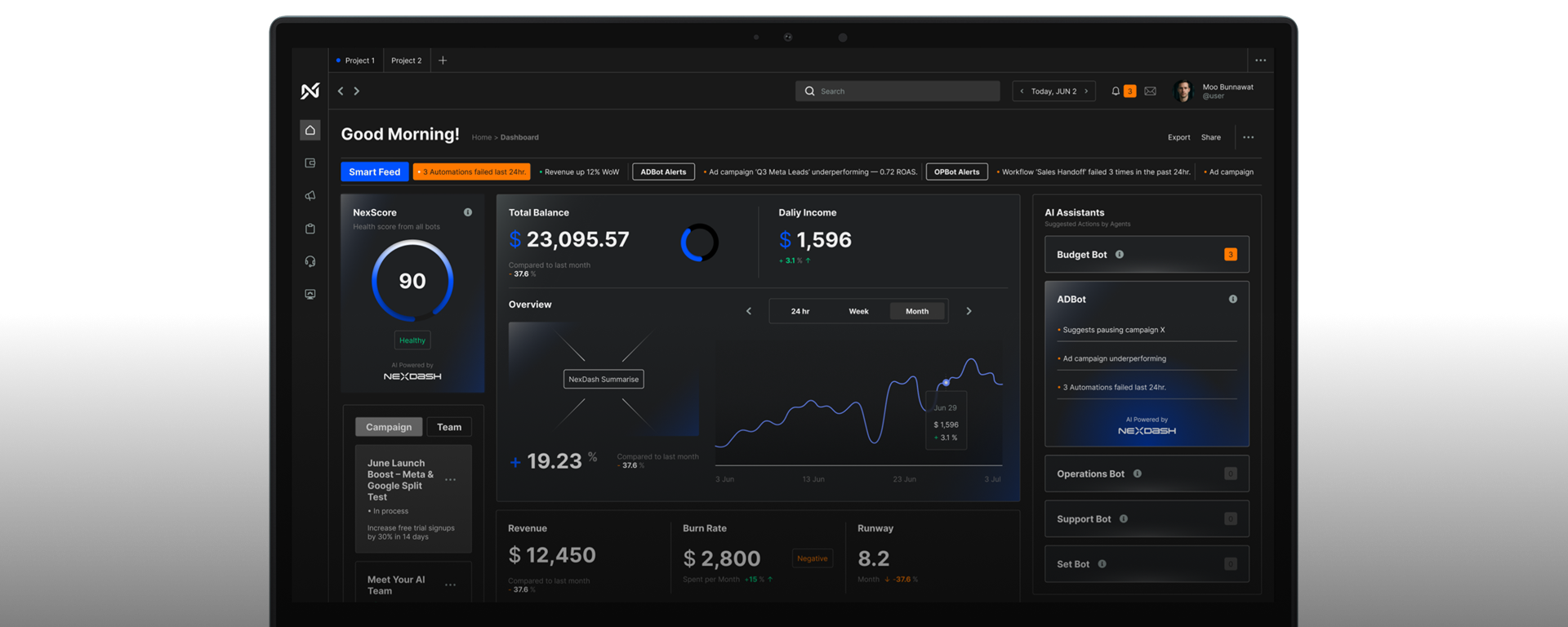Open the June Launch Boost campaign card
The width and height of the screenshot is (1568, 627).
(x=413, y=499)
